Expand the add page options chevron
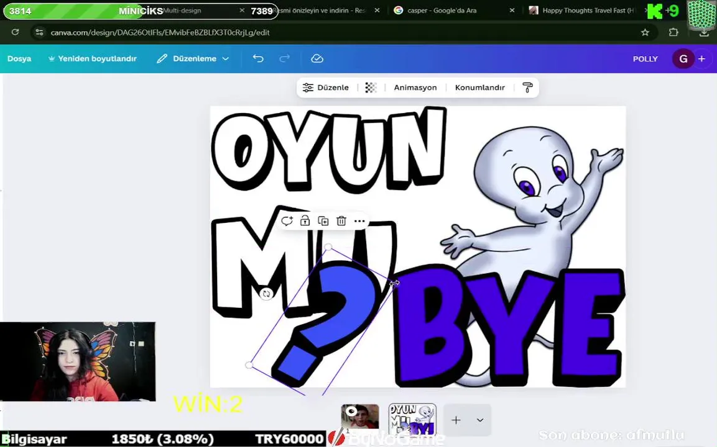Screen dimensions: 717x447 [x=480, y=420]
